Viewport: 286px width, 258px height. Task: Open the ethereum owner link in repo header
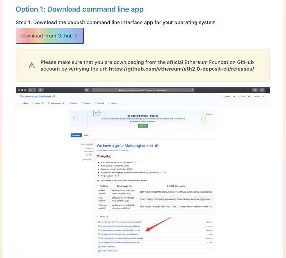tap(27, 96)
